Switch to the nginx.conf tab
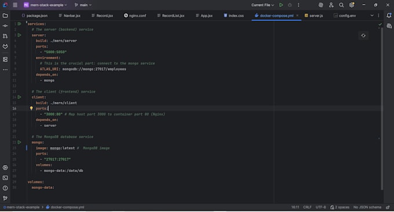This screenshot has width=394, height=212. pos(135,16)
